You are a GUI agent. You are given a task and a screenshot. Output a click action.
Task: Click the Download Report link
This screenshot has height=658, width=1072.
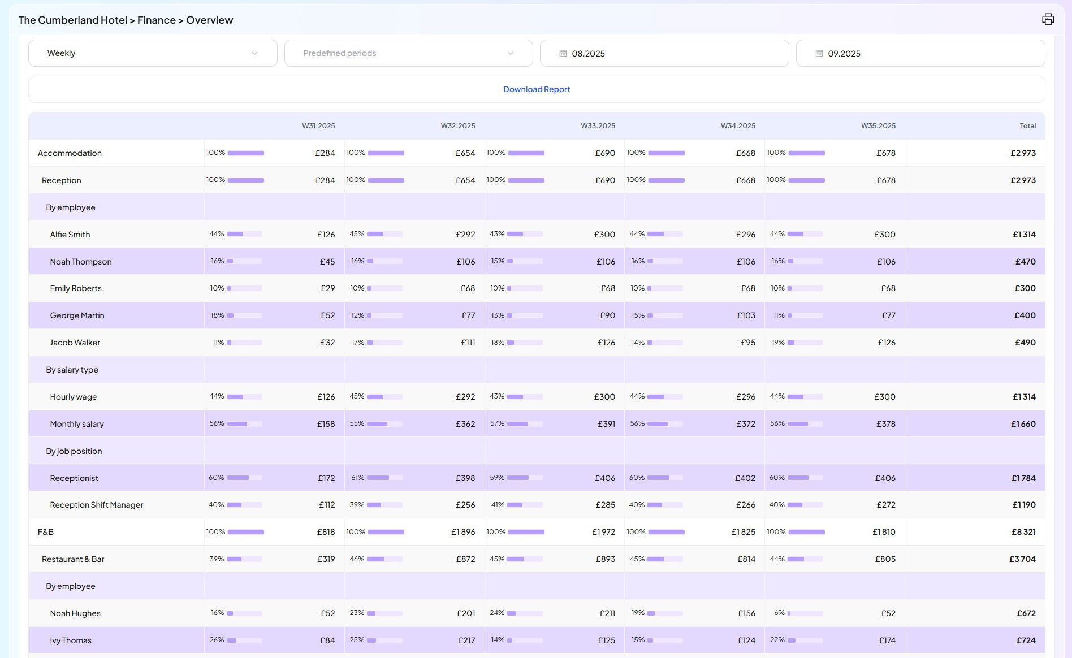pyautogui.click(x=536, y=89)
